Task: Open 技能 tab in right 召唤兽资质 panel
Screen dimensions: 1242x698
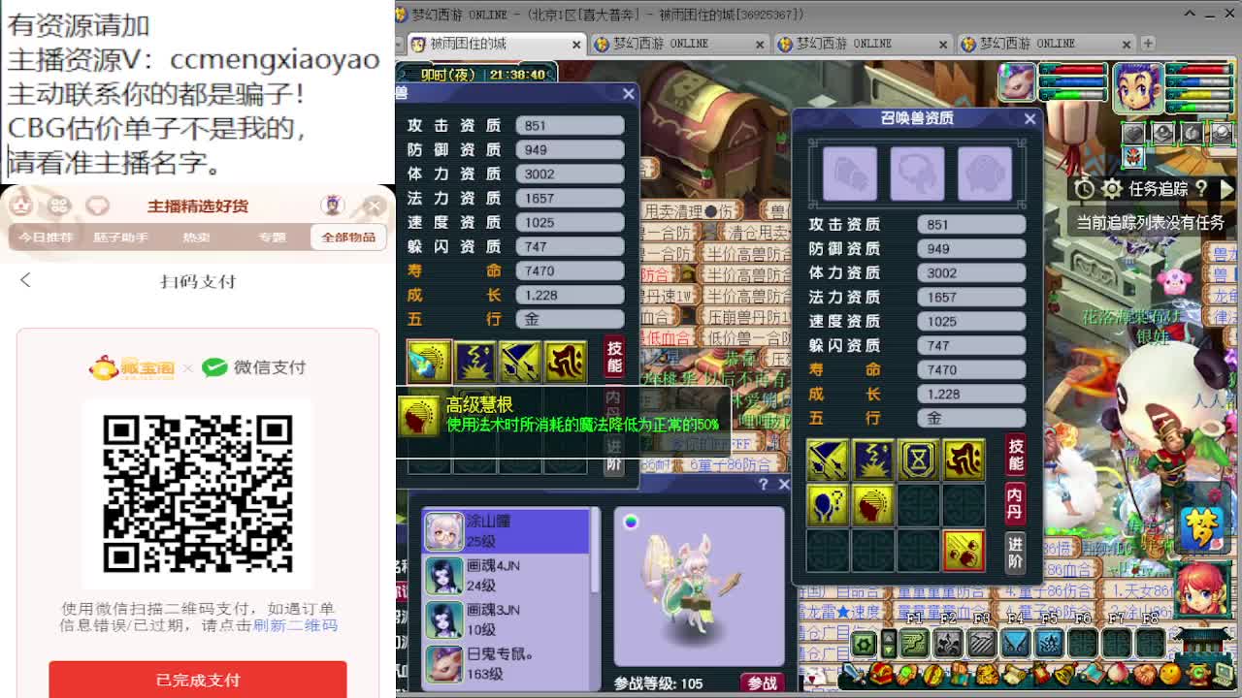Action: 1015,456
